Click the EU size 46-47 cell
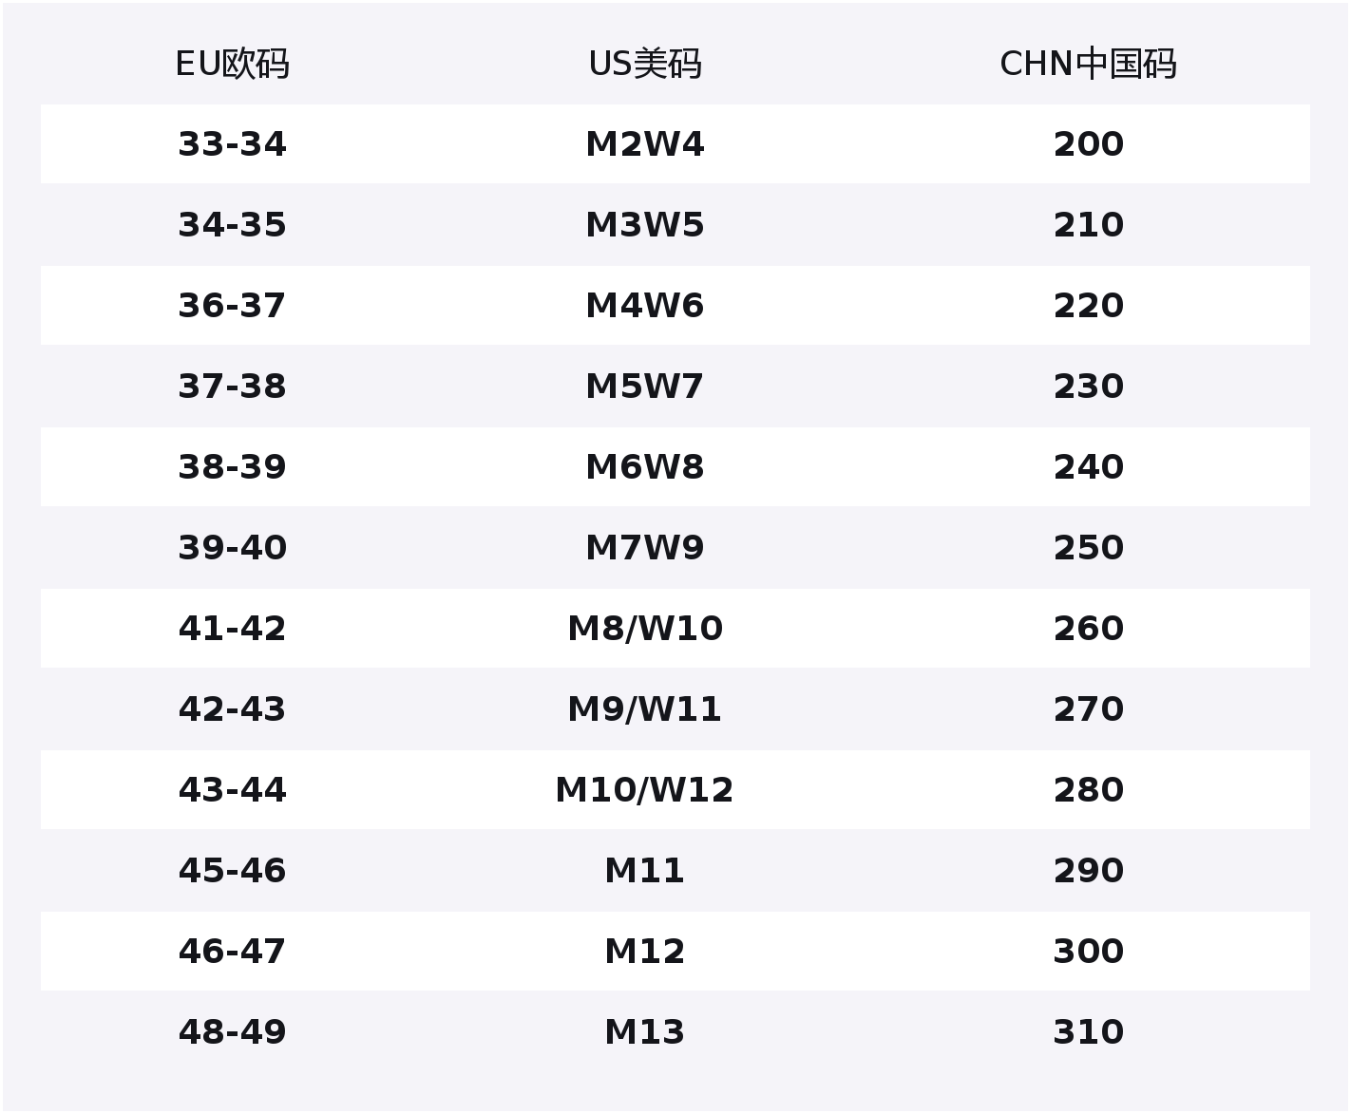Image resolution: width=1351 pixels, height=1114 pixels. (x=232, y=952)
